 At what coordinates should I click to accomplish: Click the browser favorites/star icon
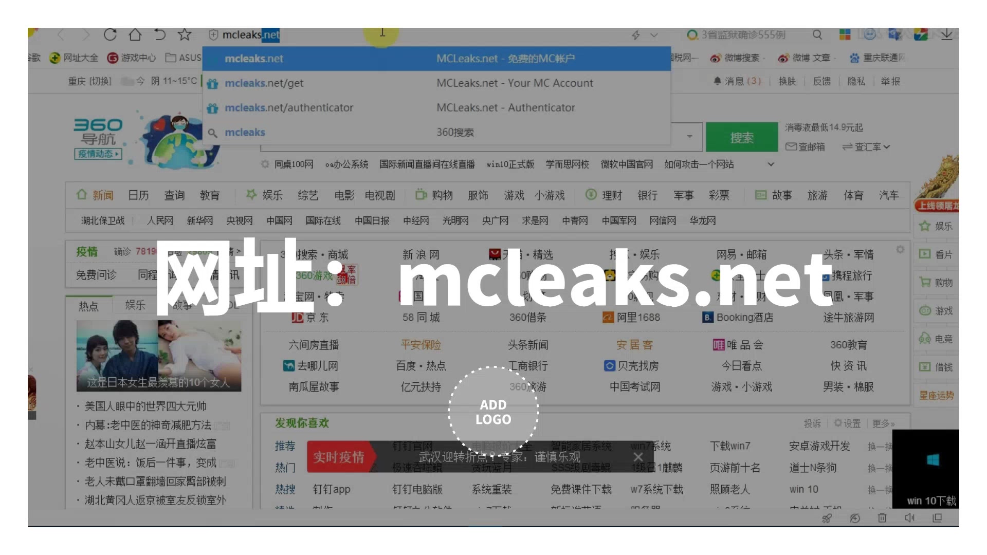coord(185,34)
